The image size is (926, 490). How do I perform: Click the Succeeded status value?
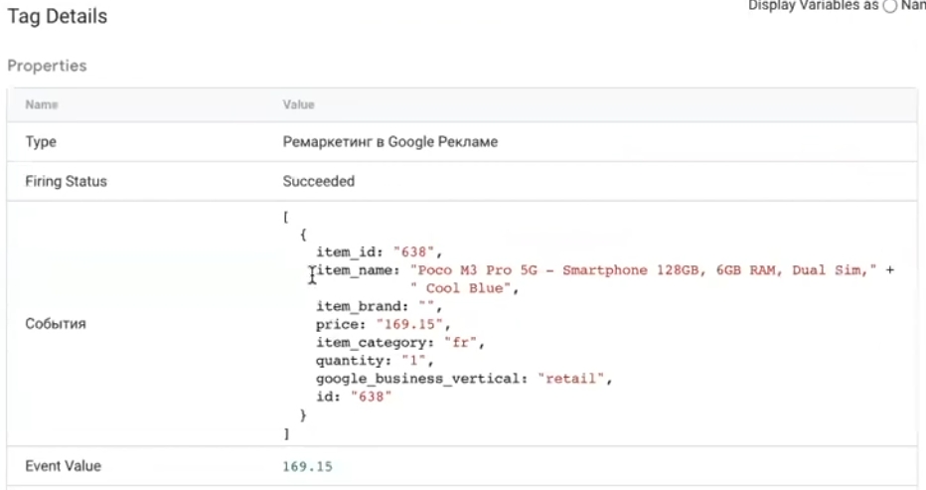[318, 182]
